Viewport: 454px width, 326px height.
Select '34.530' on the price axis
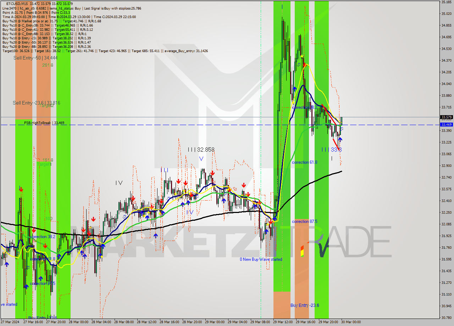(446, 49)
